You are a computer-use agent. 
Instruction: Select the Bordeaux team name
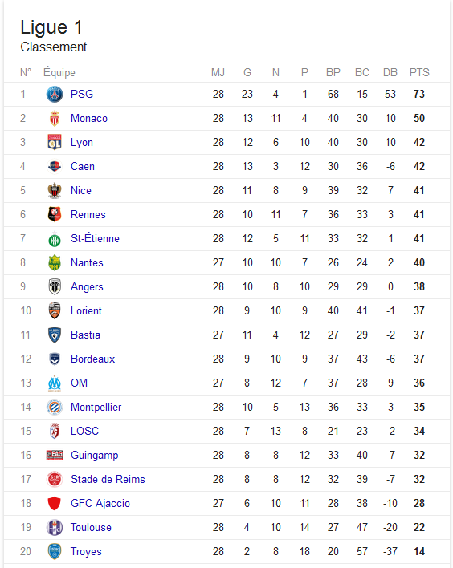click(x=93, y=359)
